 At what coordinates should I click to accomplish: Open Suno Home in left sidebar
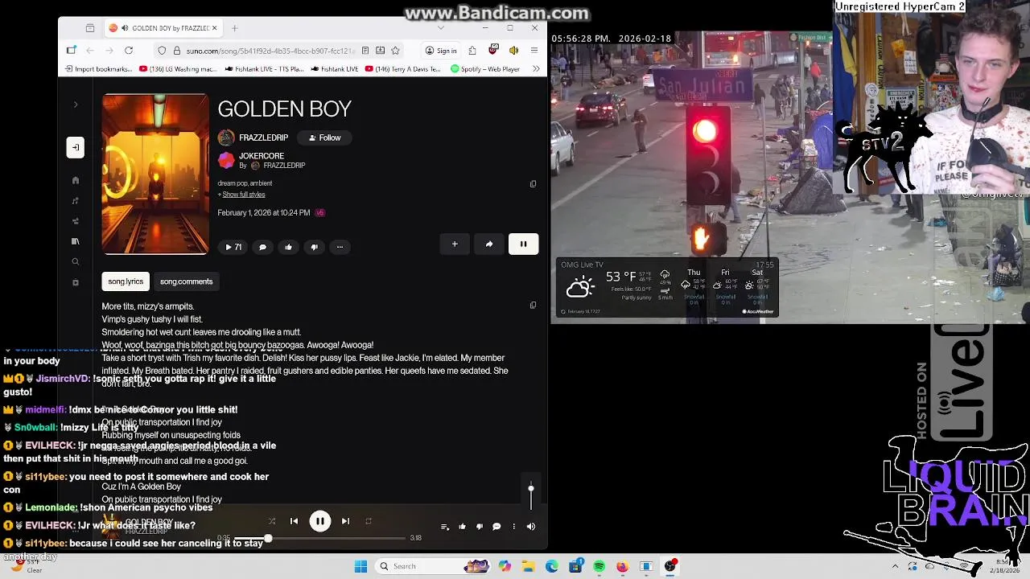76,180
